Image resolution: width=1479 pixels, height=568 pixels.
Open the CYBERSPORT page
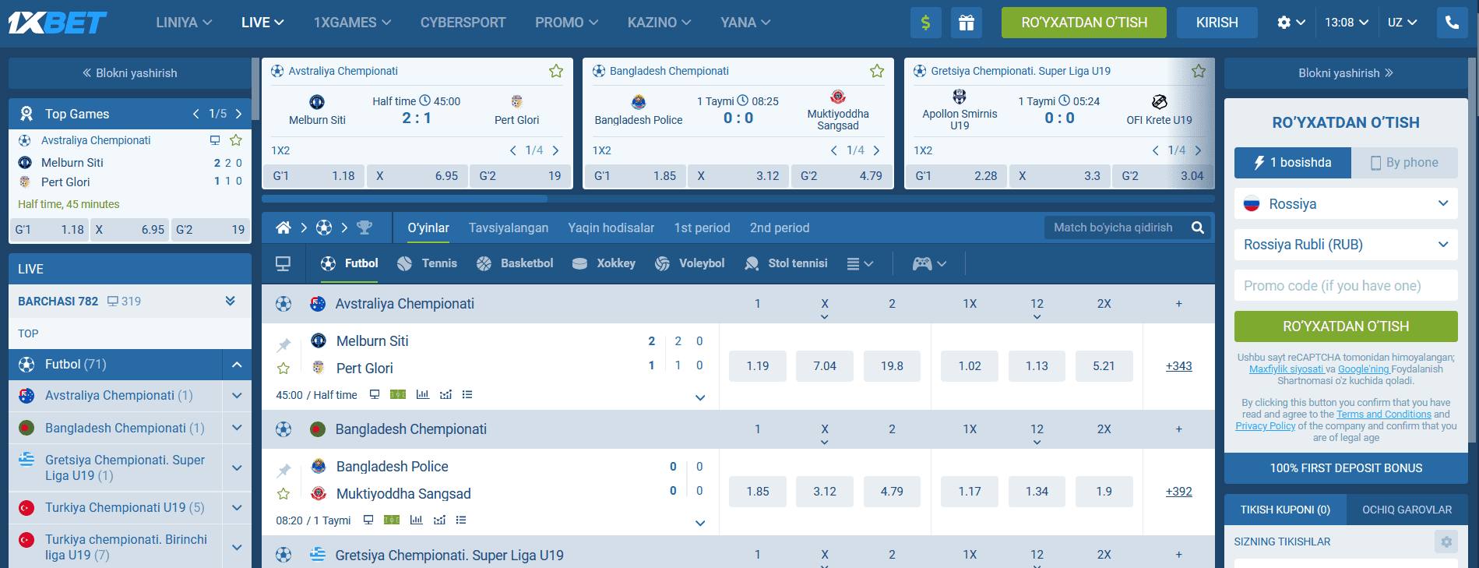(x=463, y=23)
